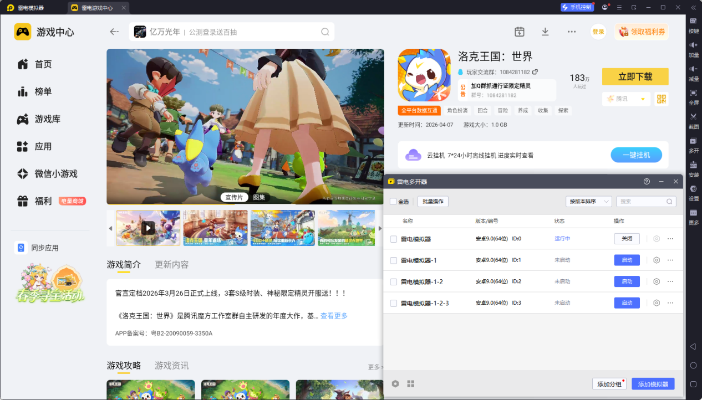The image size is (702, 400).
Task: Click the 减量 volume down sidebar icon
Action: (x=693, y=72)
